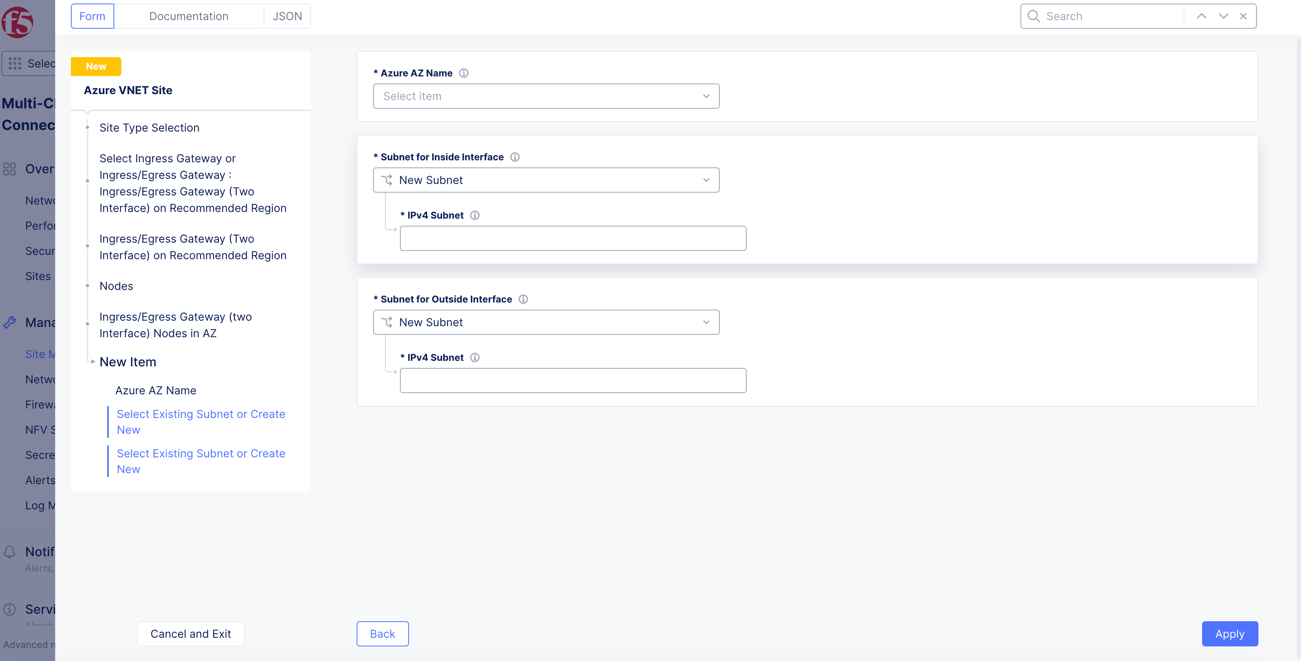Click the Manage wrench icon in sidebar
Screen dimensions: 1301x661
[x=9, y=322]
